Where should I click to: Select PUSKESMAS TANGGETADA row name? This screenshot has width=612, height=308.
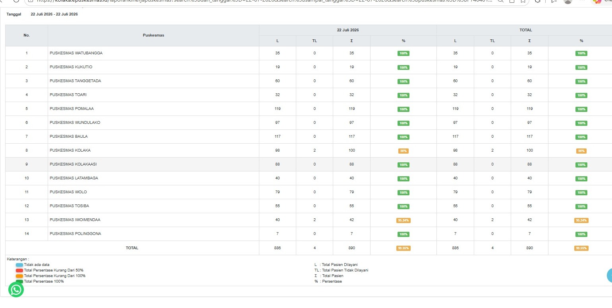click(x=75, y=81)
